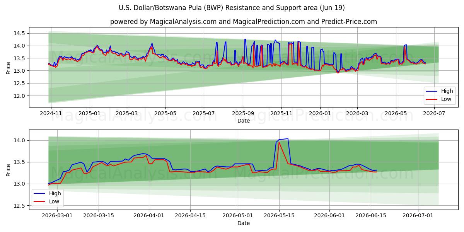The height and width of the screenshot is (232, 464).
Task: Click the 2025-11 date tick label
Action: tap(281, 113)
